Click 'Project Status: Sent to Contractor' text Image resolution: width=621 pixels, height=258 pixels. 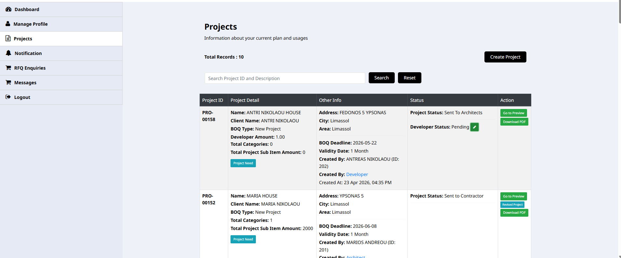[447, 196]
